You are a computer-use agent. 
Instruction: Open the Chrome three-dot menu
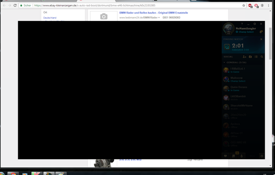tap(268, 6)
